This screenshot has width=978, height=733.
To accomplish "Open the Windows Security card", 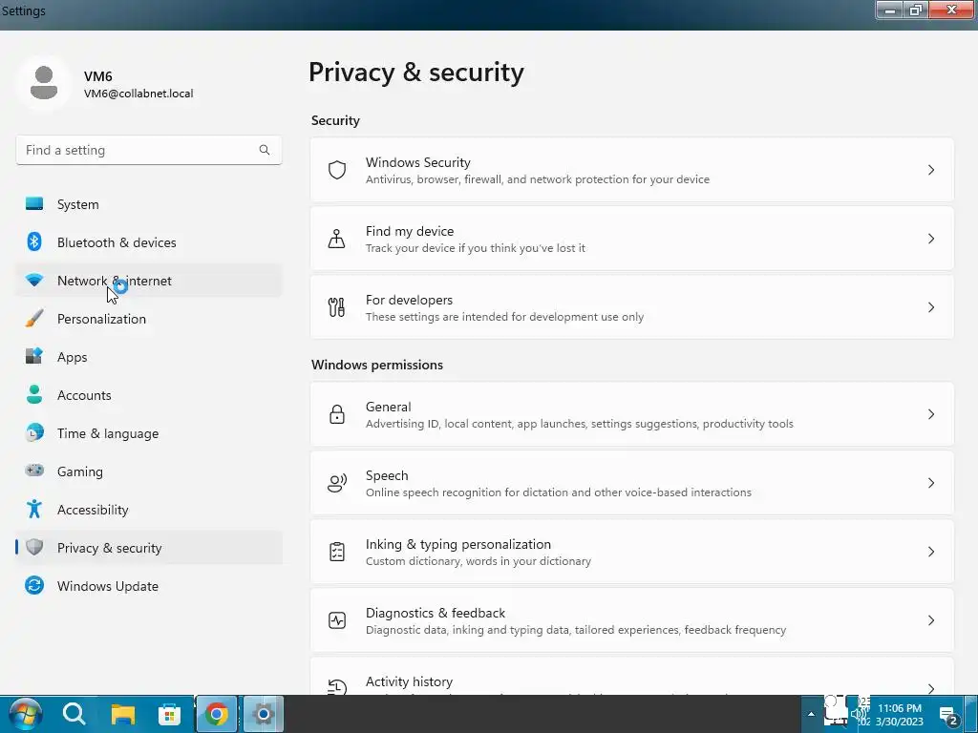I will tap(632, 170).
